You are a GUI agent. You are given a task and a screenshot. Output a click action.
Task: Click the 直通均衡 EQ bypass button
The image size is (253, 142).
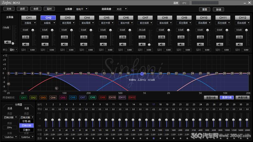pyautogui.click(x=227, y=98)
